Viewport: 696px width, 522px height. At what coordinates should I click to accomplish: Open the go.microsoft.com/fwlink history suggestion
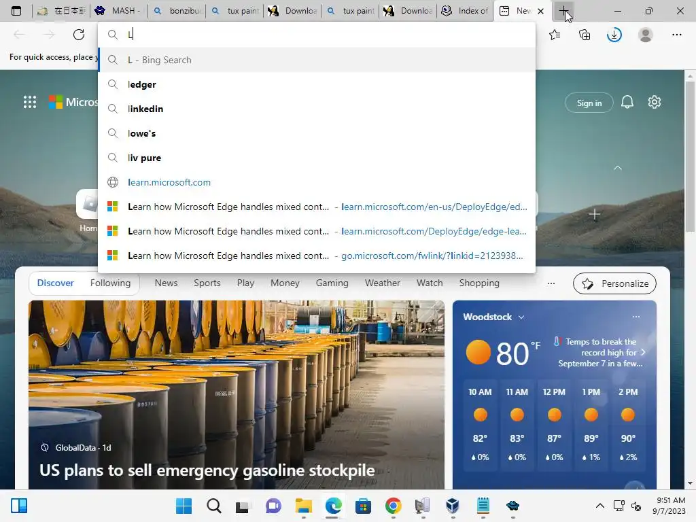tap(317, 256)
